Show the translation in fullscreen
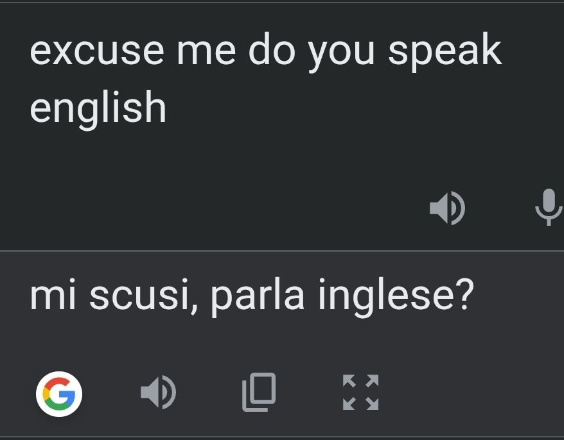The height and width of the screenshot is (440, 564). pyautogui.click(x=360, y=393)
